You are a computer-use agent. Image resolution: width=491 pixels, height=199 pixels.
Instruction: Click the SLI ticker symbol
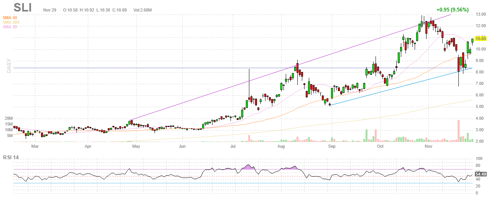(x=23, y=7)
